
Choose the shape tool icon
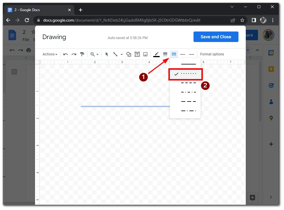(129, 54)
